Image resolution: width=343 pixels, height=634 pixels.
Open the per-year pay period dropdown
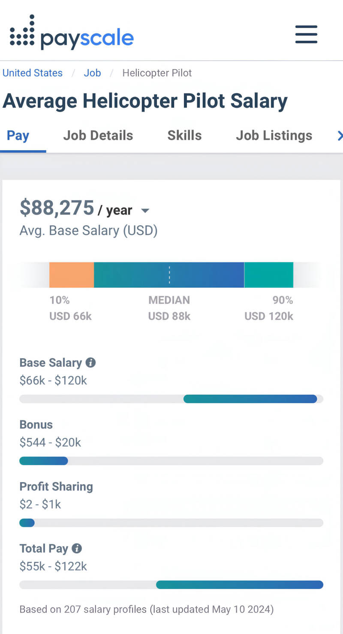pos(145,211)
